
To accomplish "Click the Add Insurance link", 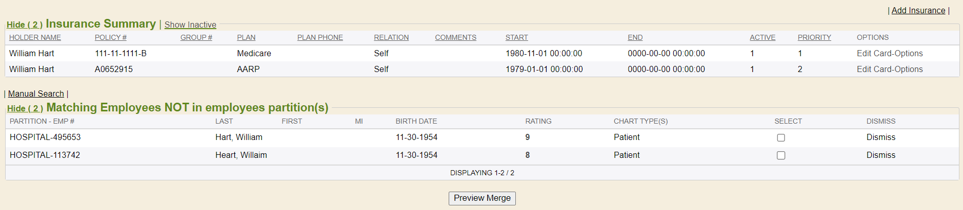I will click(918, 10).
